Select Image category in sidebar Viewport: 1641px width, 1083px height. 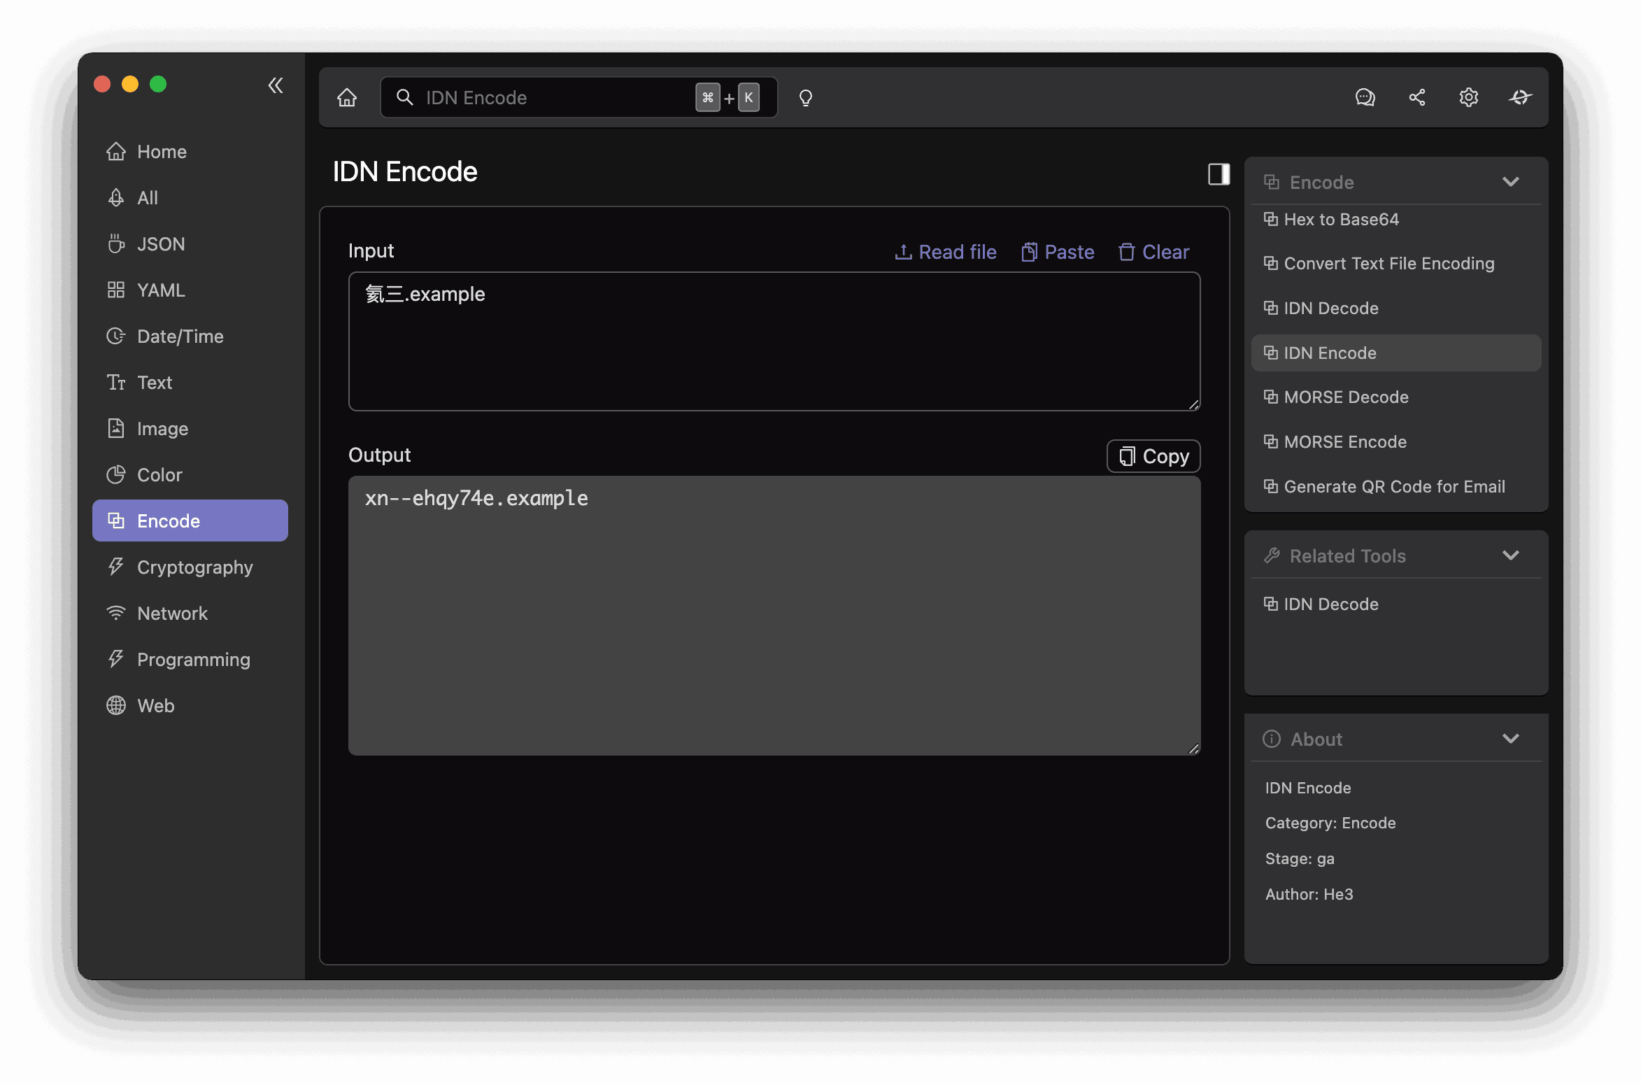190,429
